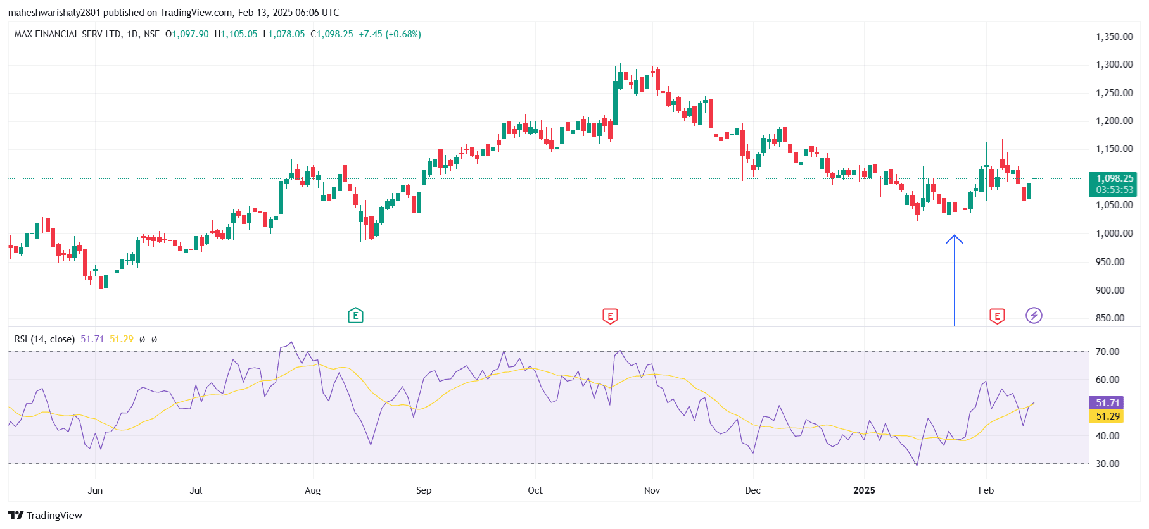Click the 1,350.00 price axis label

[1114, 37]
